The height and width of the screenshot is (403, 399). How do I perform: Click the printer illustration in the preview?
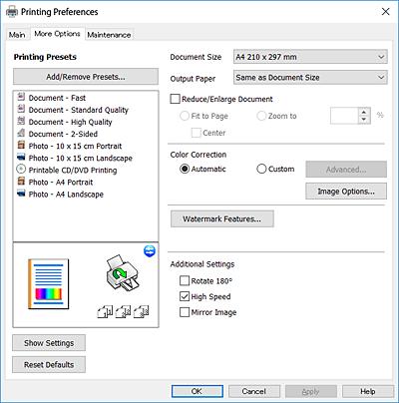tap(123, 272)
